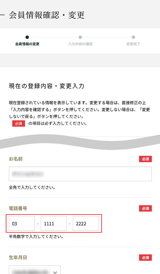Click the 生年月日 field label
Screen dimensions: 160x274
[18, 258]
